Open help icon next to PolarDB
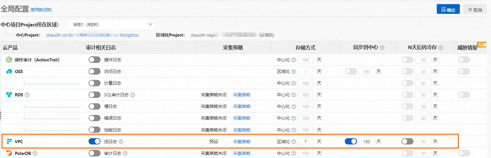This screenshot has height=158, width=491. [35, 153]
